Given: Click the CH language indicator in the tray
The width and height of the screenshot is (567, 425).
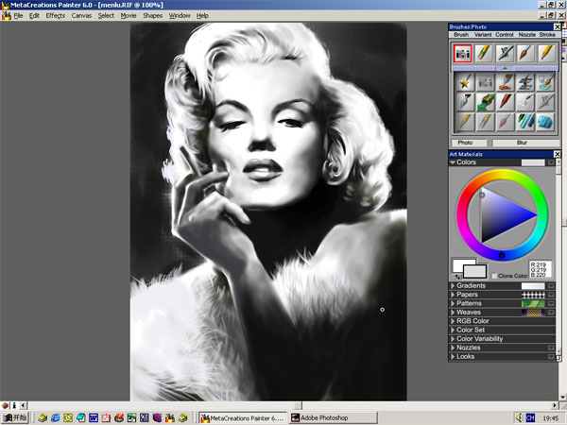Looking at the screenshot, I should pyautogui.click(x=530, y=418).
